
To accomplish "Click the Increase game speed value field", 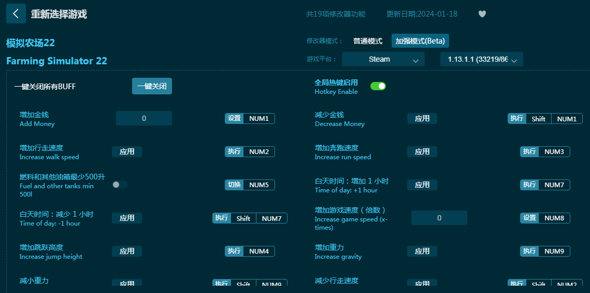I will pos(439,218).
